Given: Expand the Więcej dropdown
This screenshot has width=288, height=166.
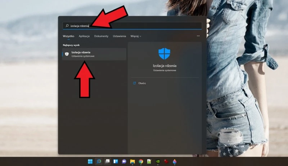Looking at the screenshot, I should 136,36.
